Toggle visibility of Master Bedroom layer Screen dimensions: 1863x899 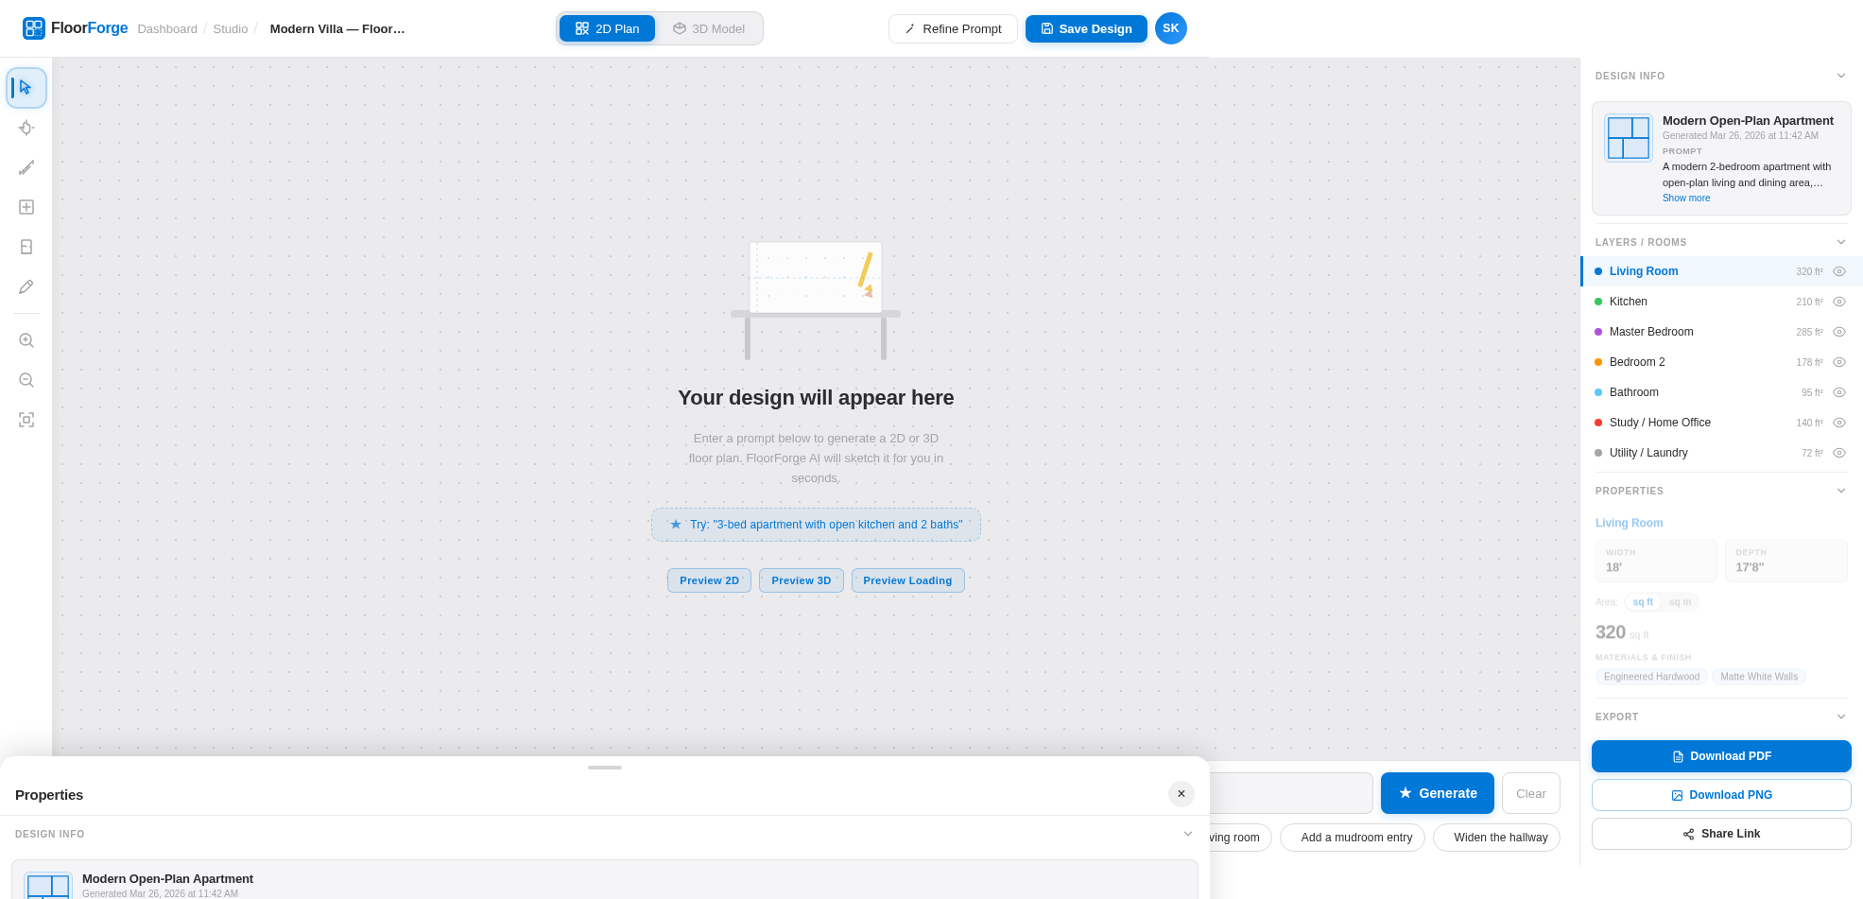tap(1838, 332)
